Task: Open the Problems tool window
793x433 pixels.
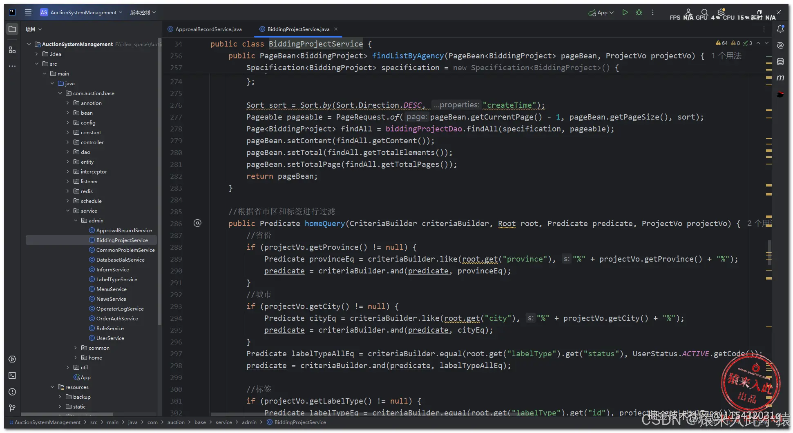Action: (x=12, y=392)
